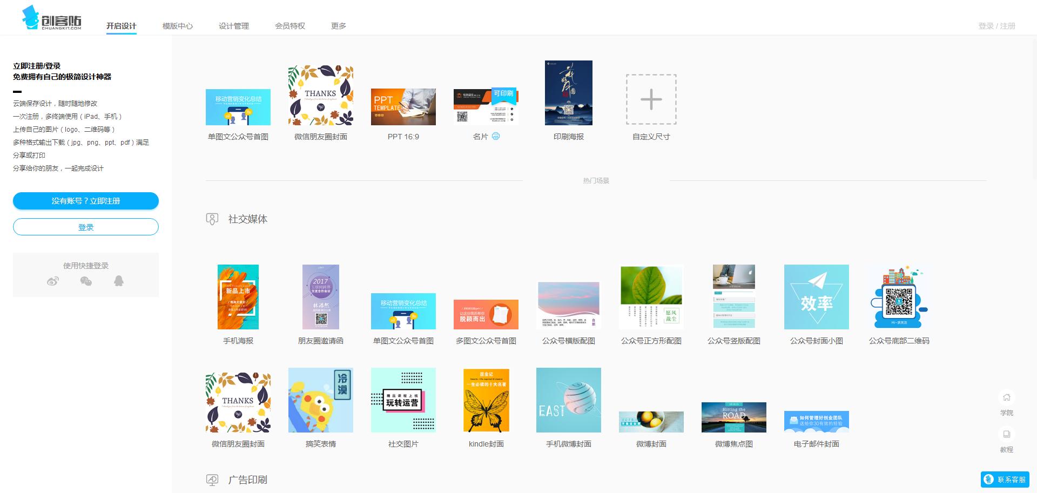
Task: Expand the 更多 navigation dropdown
Action: coord(339,25)
